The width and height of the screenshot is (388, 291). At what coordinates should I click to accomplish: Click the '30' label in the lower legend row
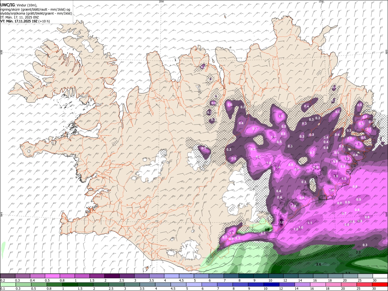coord(374,289)
